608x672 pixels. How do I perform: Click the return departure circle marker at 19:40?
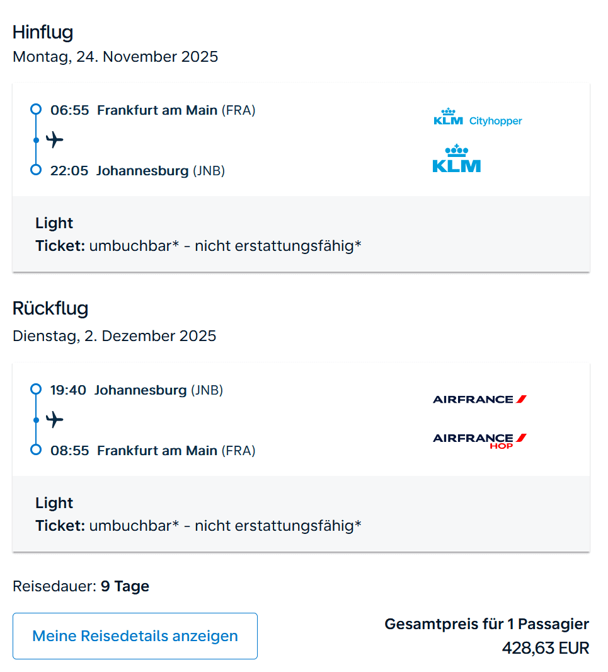pos(36,389)
